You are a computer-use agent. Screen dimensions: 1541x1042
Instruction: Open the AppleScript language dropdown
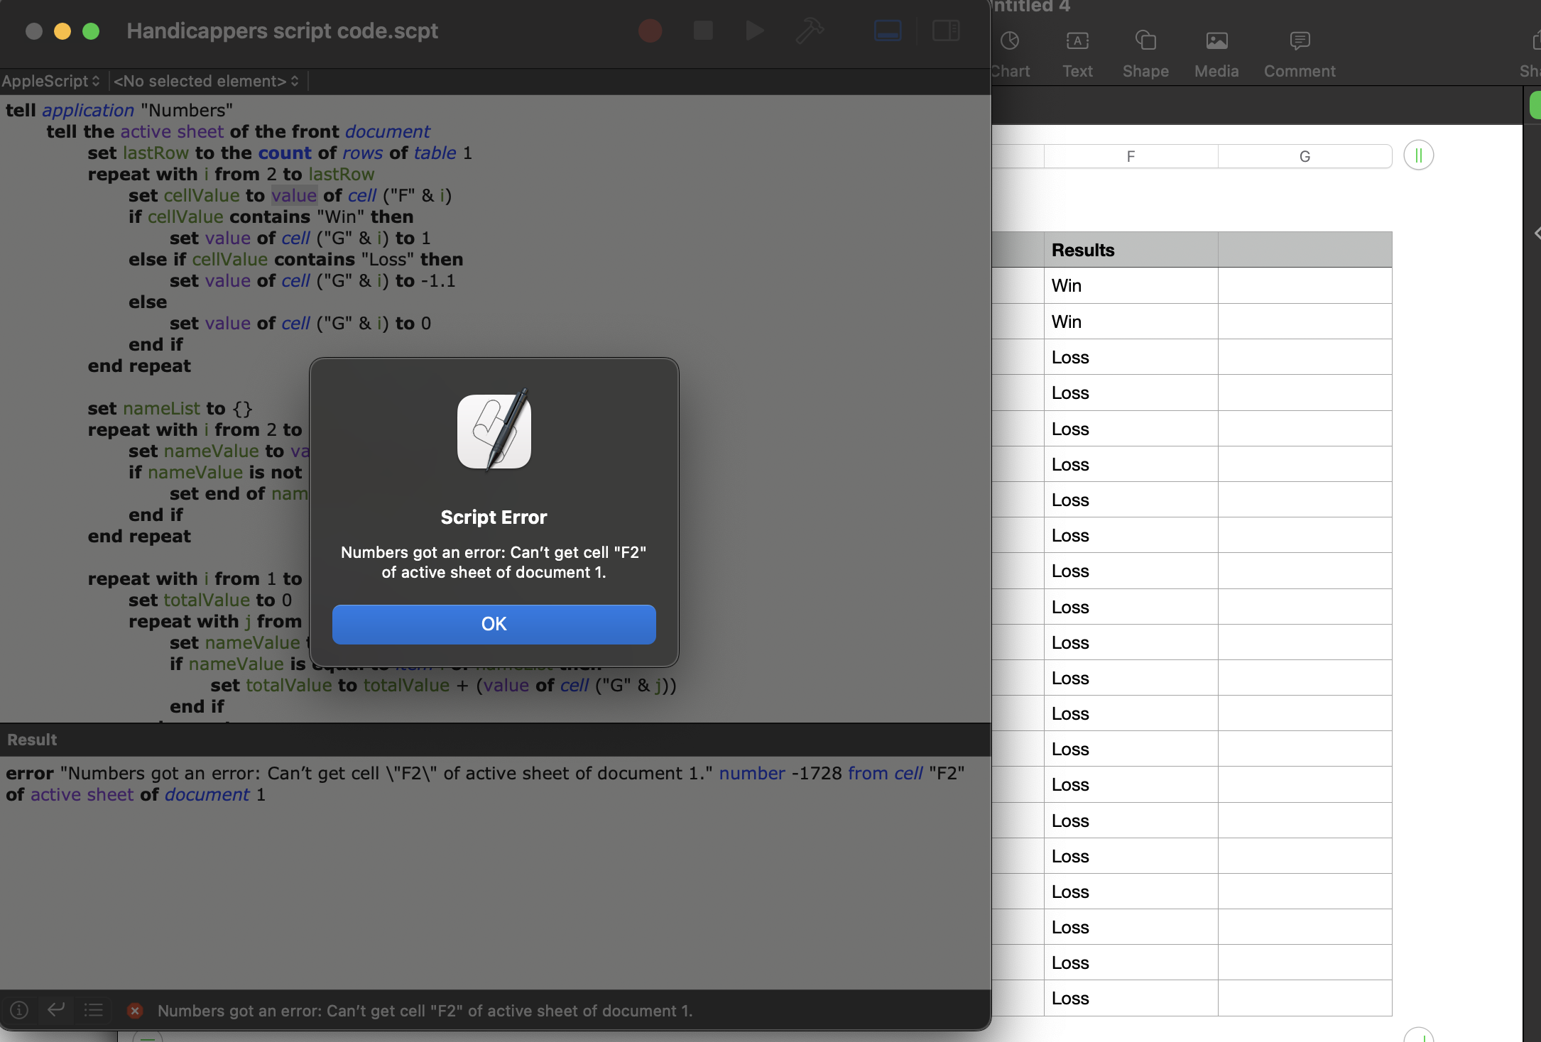[51, 81]
